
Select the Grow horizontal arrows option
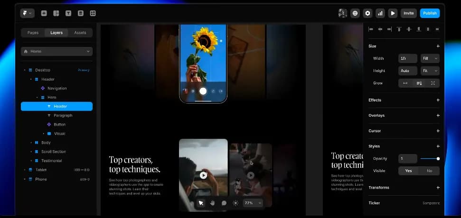pos(405,83)
